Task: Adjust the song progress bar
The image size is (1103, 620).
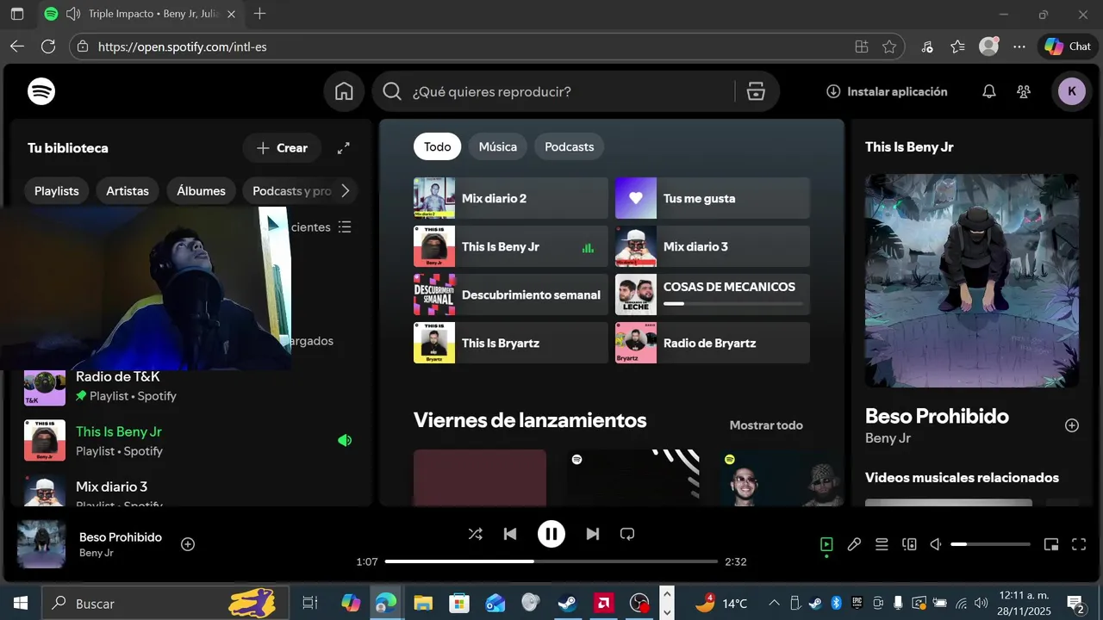Action: (x=551, y=561)
